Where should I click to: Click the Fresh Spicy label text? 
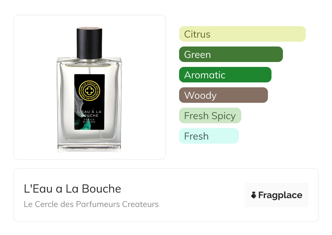tap(210, 116)
